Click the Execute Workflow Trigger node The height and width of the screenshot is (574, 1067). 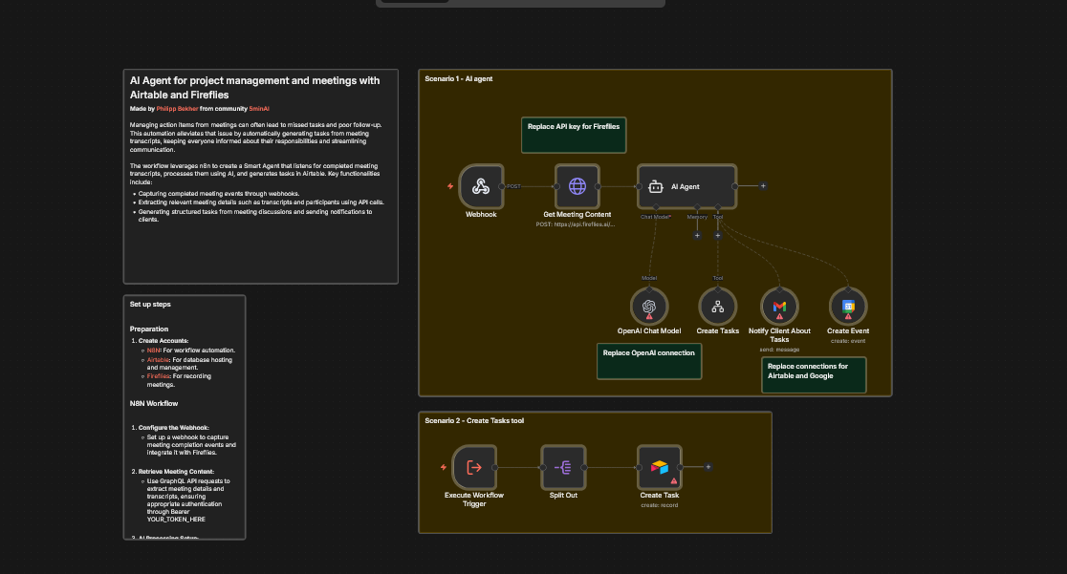pos(474,467)
